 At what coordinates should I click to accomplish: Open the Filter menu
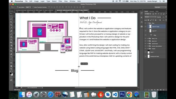(60, 1)
